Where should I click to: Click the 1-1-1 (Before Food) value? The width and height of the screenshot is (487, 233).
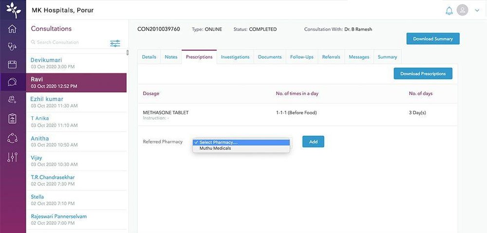[x=296, y=113]
